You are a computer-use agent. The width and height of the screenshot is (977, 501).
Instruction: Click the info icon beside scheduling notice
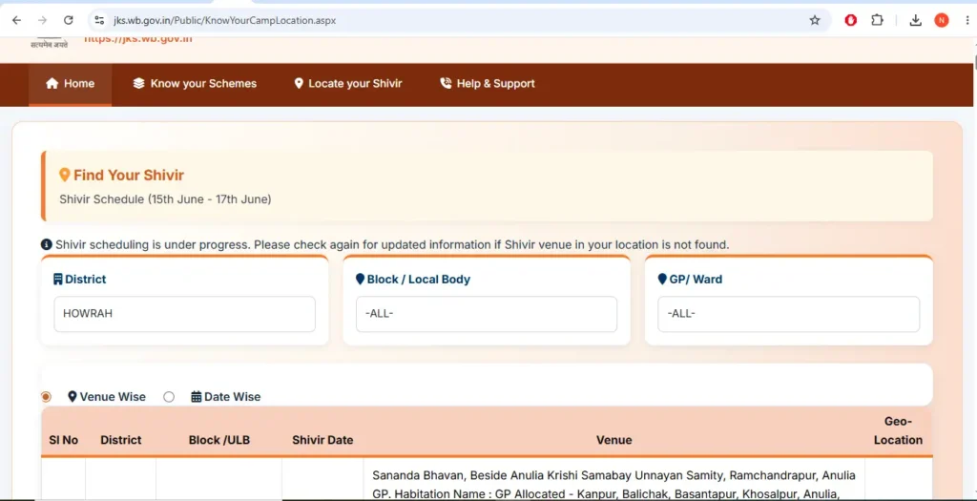[46, 245]
